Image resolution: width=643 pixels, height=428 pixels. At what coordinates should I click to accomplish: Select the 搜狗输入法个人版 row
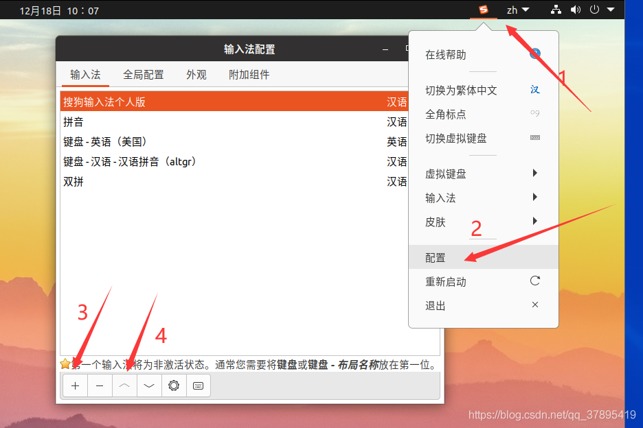click(234, 102)
